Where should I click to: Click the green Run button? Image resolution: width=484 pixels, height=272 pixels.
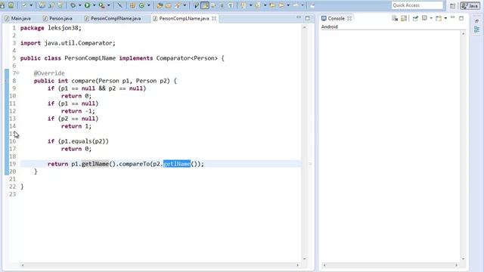88,5
